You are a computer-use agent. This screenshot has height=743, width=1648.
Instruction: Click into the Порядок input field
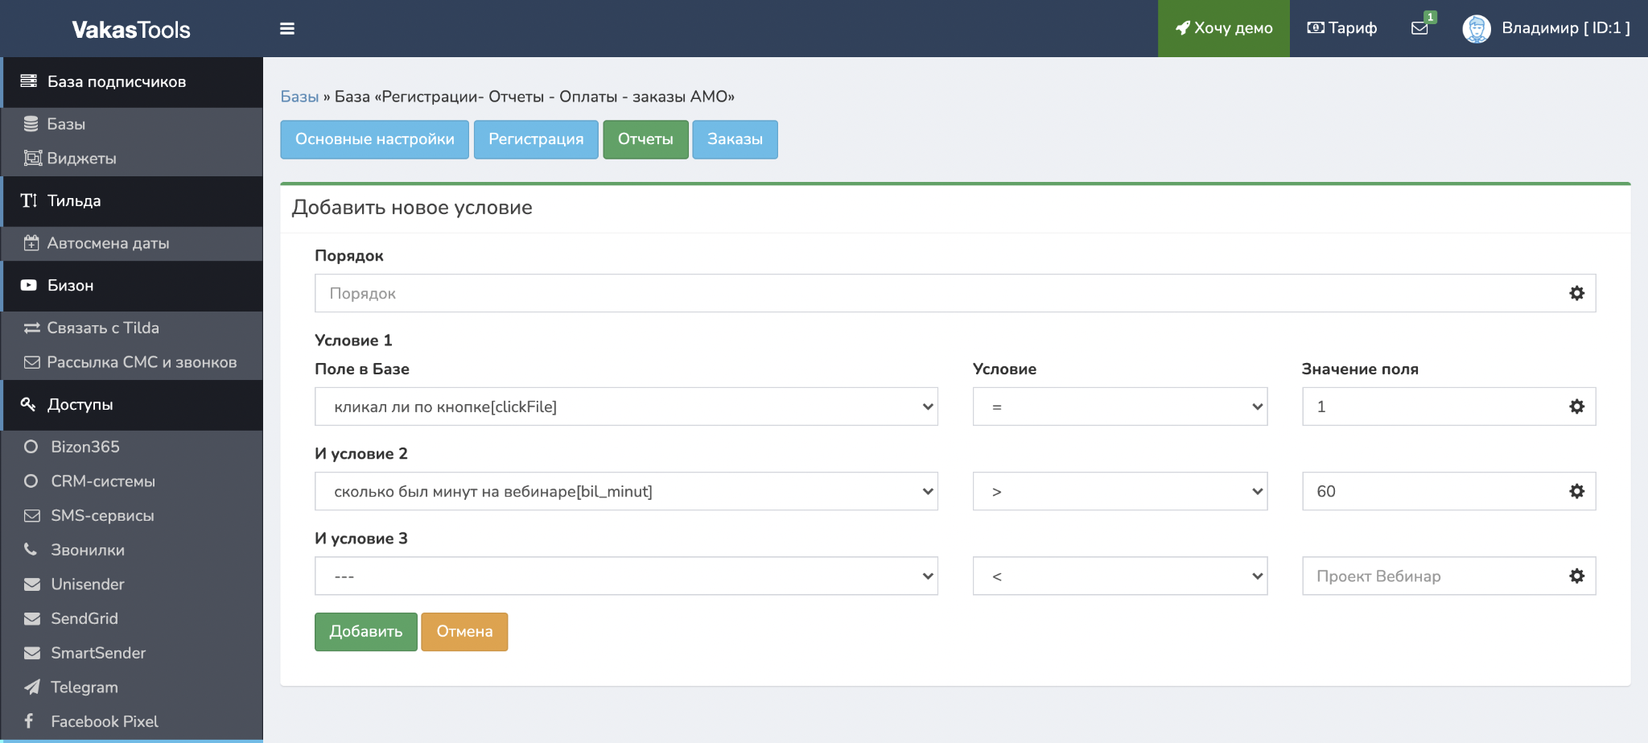[933, 294]
